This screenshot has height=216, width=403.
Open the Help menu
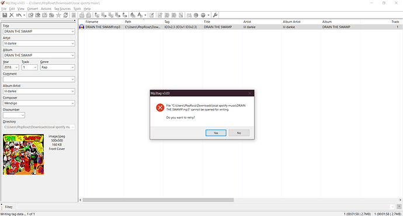click(87, 9)
